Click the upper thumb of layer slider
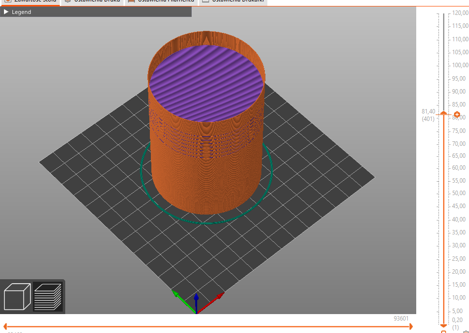This screenshot has height=333, width=469. coord(444,112)
